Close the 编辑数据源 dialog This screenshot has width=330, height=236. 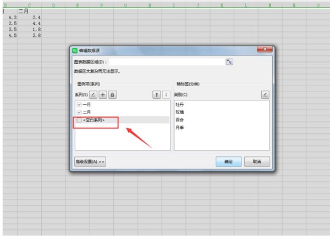tap(265, 49)
